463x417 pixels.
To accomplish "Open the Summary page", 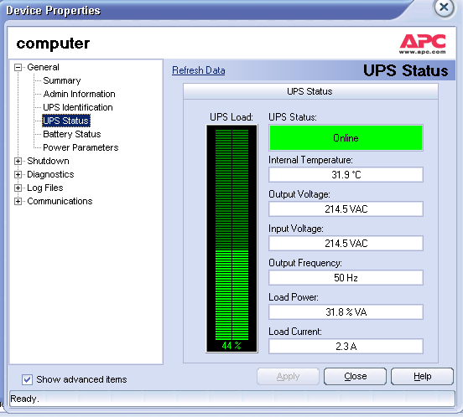I will coord(62,80).
